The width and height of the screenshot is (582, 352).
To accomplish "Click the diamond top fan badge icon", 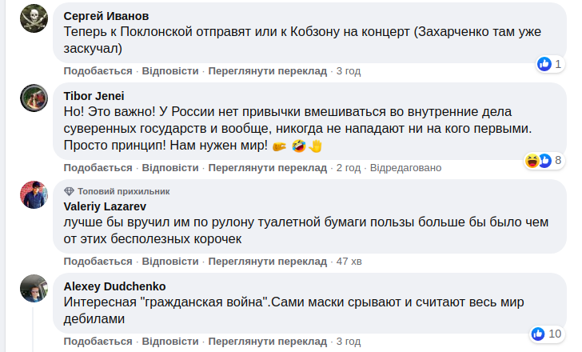I will coord(69,191).
